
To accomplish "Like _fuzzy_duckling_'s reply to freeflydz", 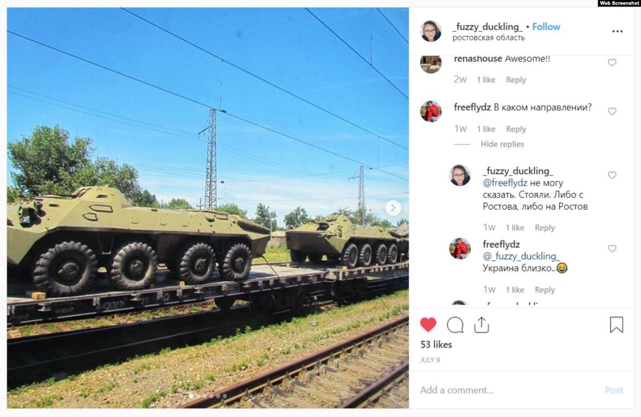I will [x=612, y=175].
